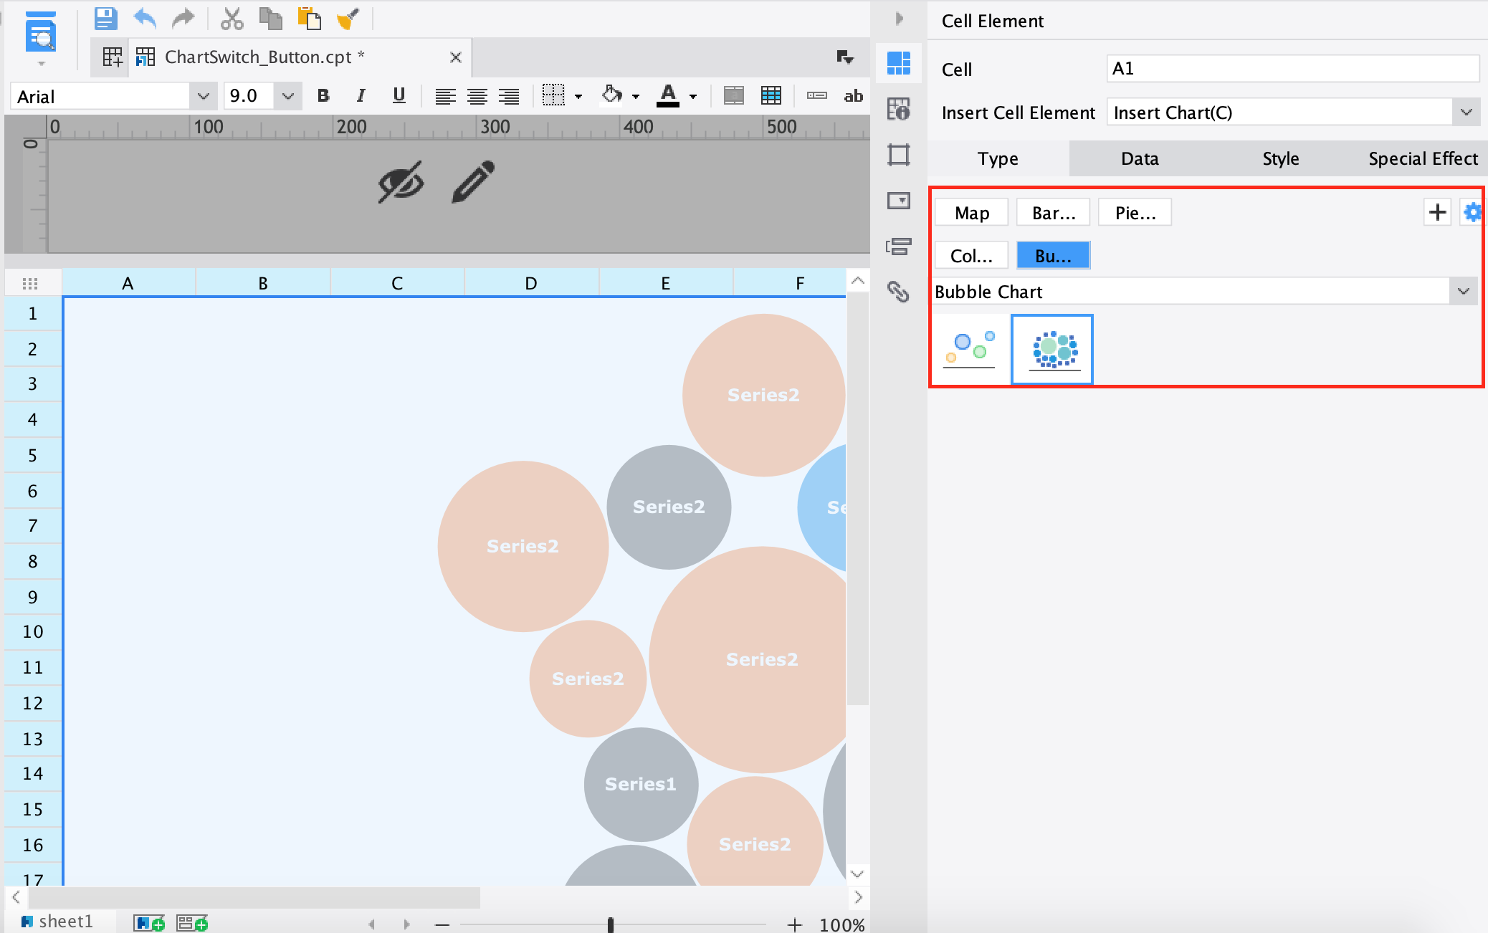Switch to the Data tab

click(1139, 158)
